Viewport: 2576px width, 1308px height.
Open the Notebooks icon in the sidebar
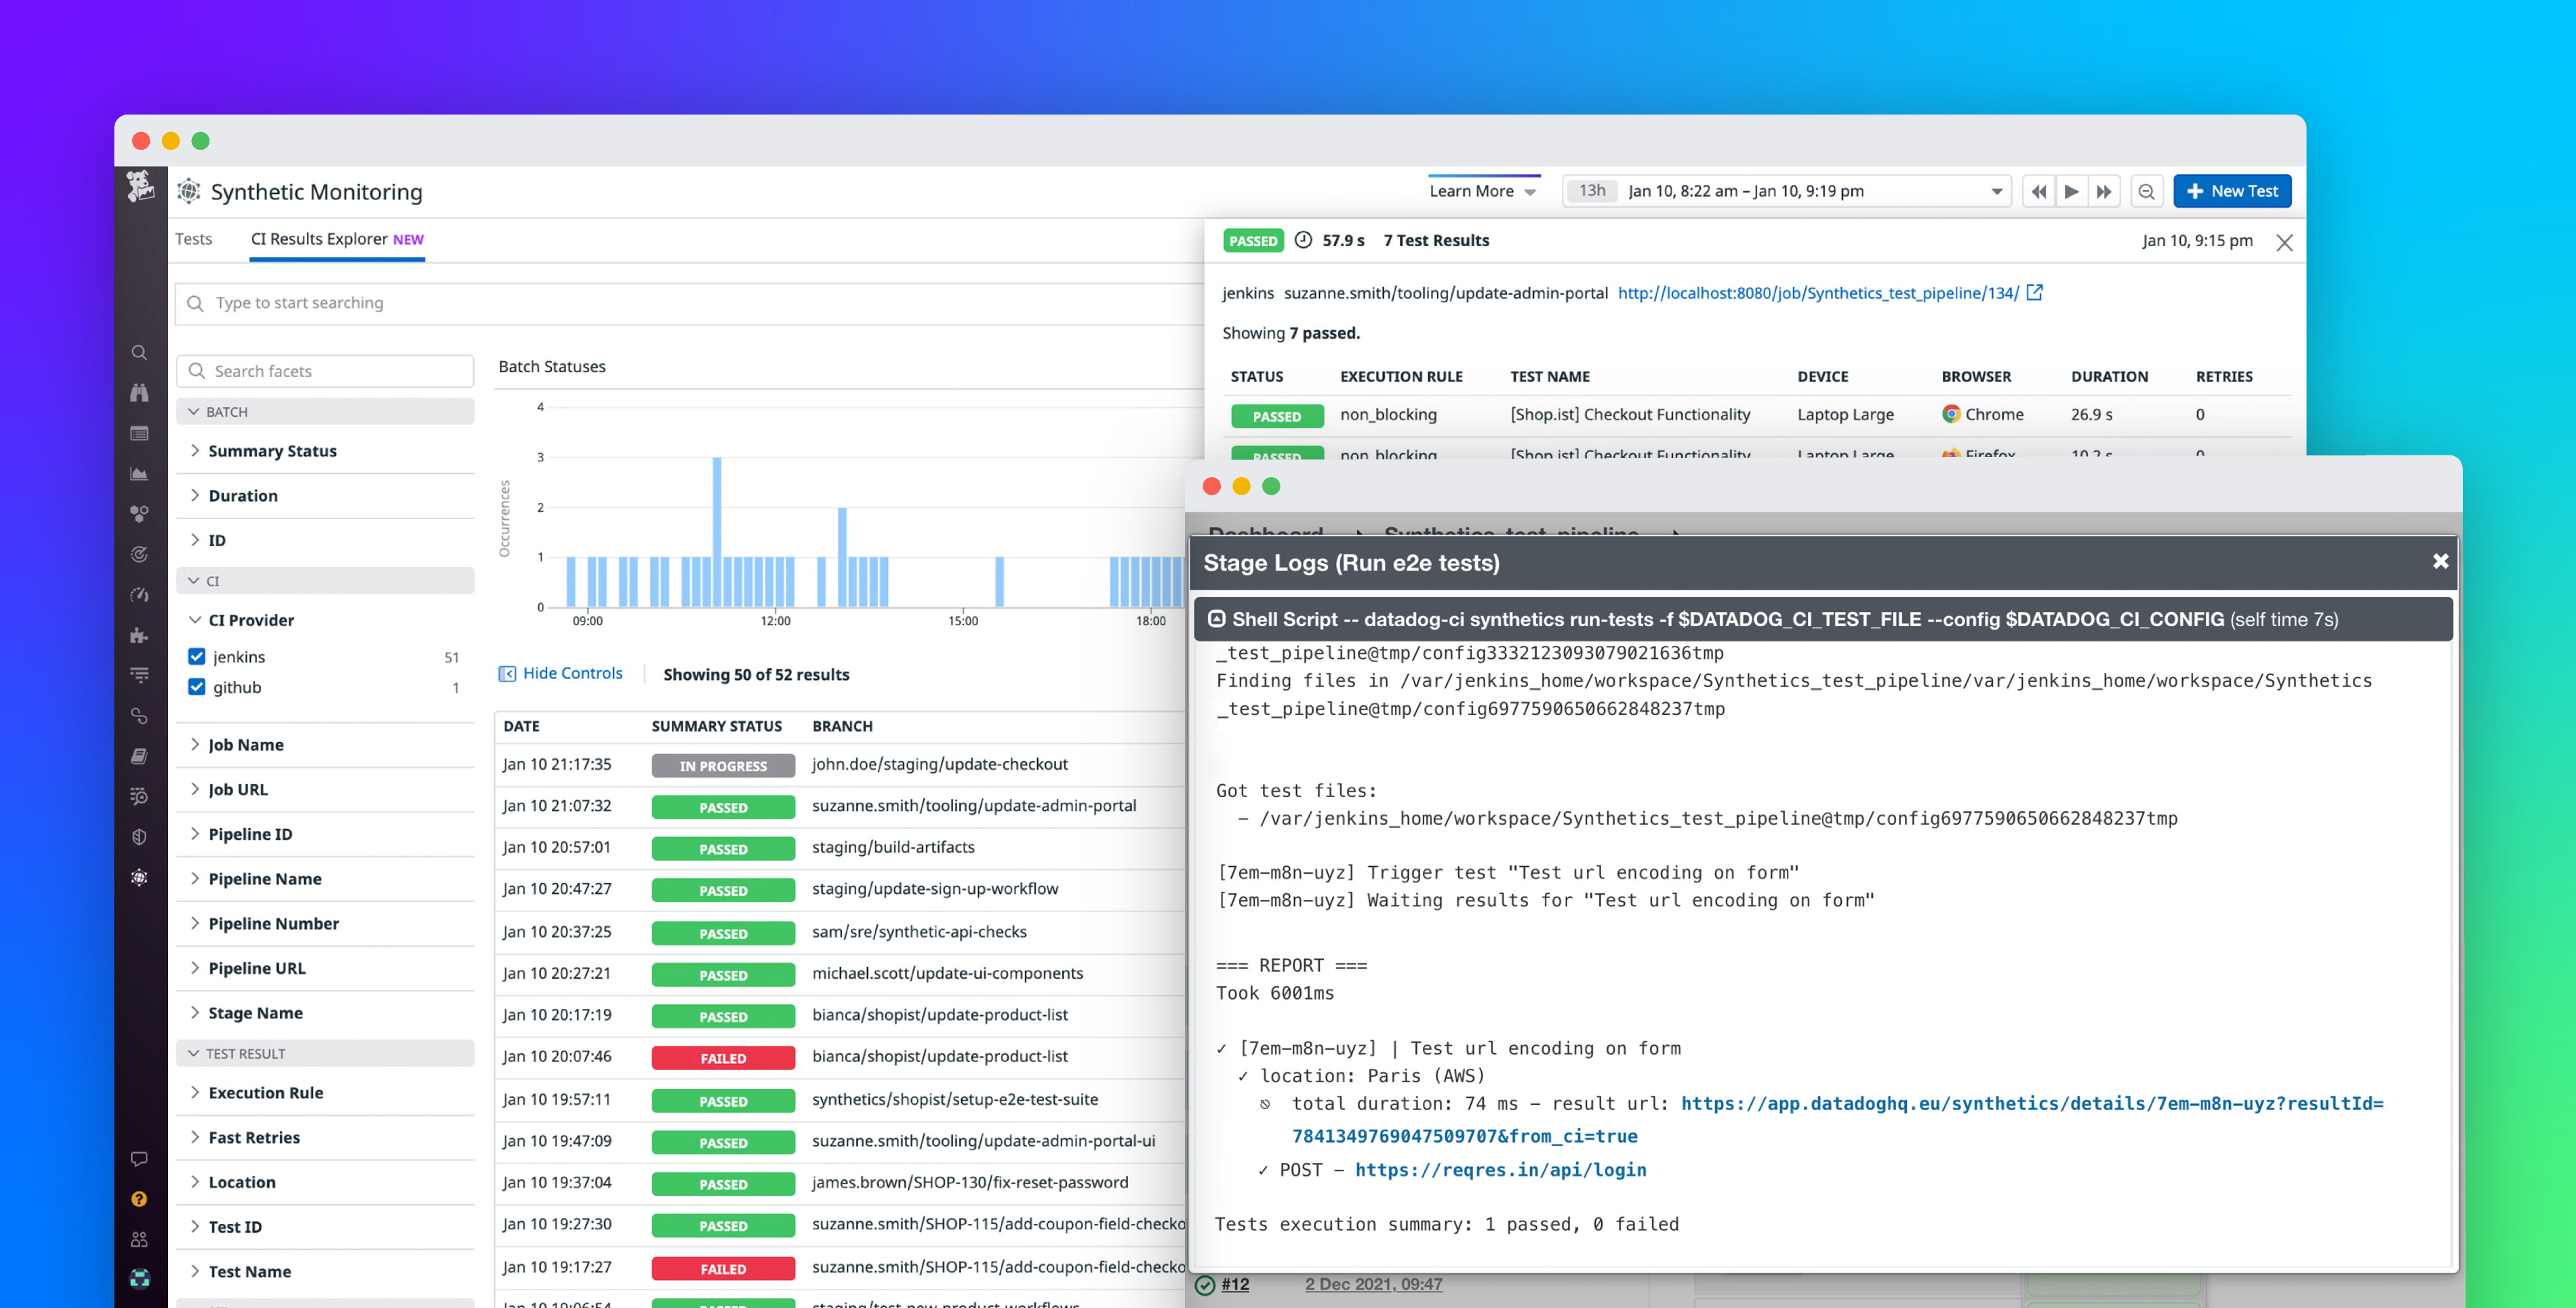[140, 757]
